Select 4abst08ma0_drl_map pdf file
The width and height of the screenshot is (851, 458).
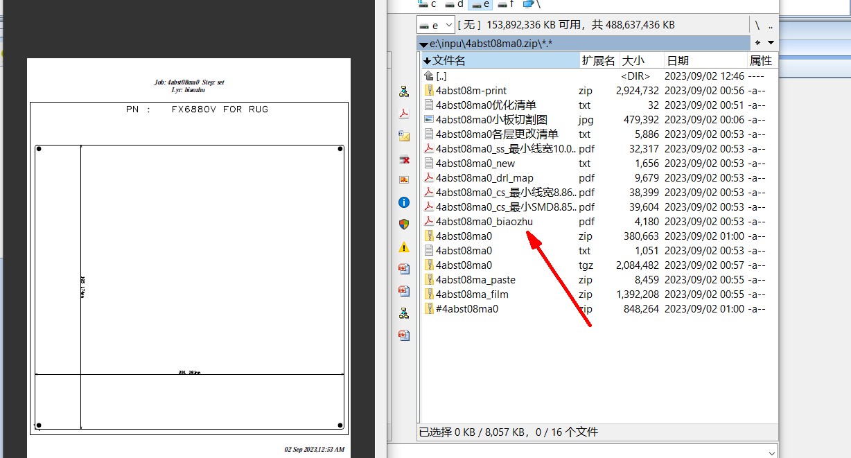484,178
